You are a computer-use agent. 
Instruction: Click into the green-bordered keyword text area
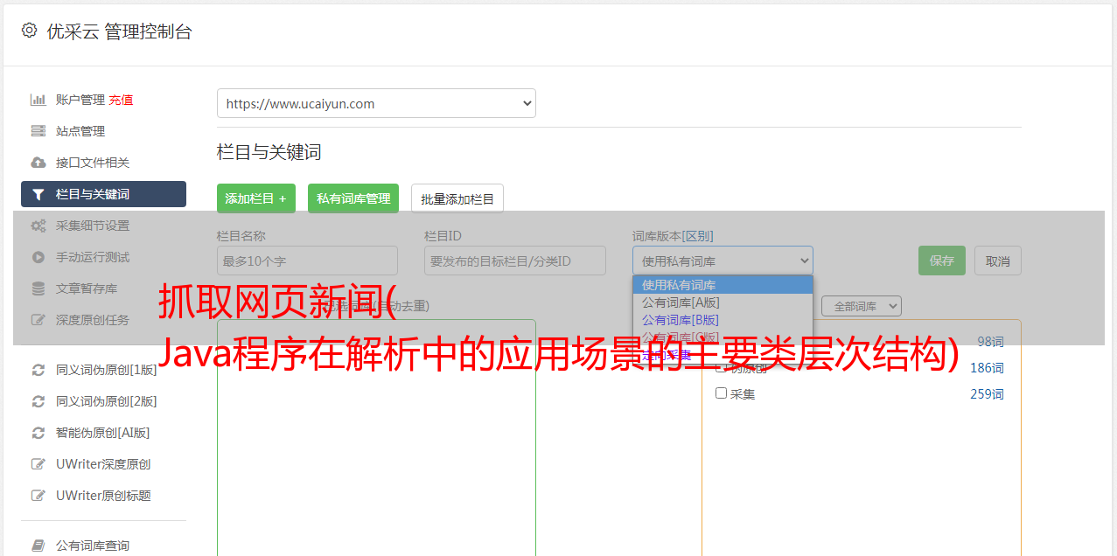[x=376, y=437]
